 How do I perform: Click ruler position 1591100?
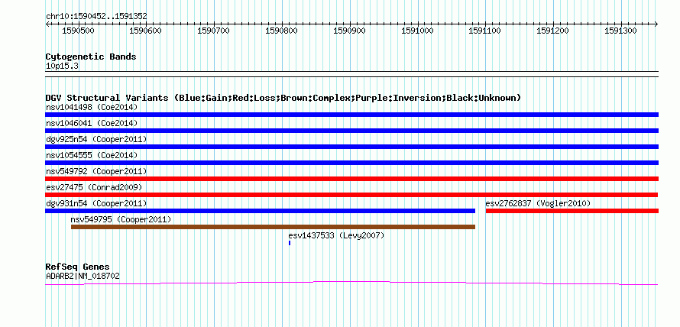tap(485, 31)
